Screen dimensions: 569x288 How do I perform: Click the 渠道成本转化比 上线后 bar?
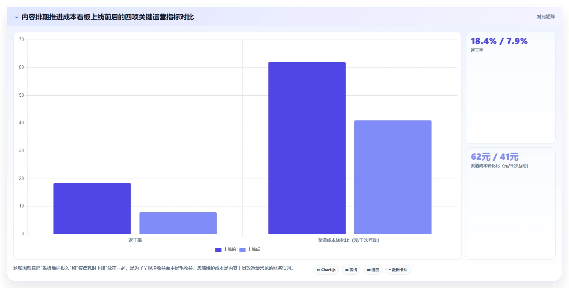click(393, 177)
